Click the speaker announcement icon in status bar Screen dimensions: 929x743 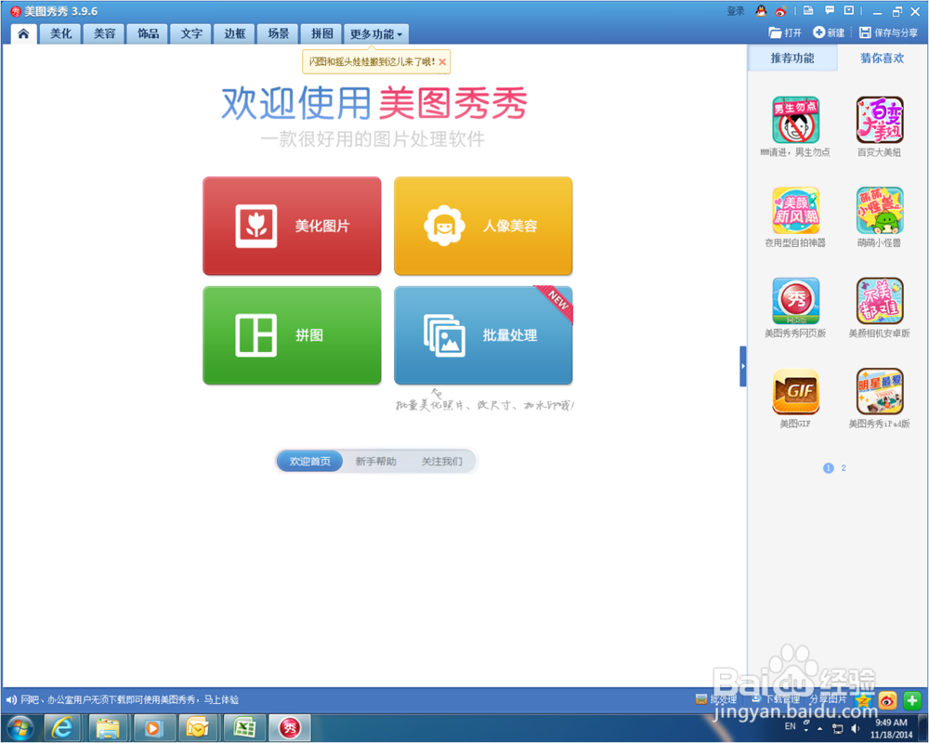11,699
